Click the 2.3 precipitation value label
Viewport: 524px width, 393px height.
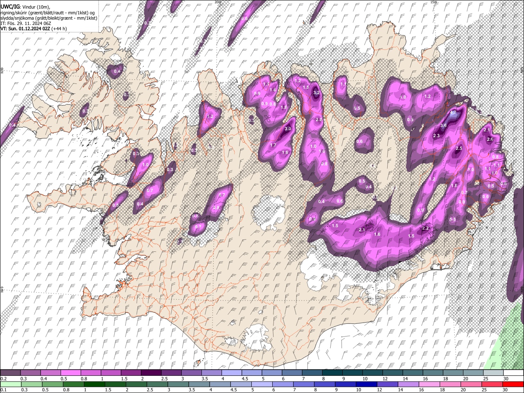(436, 136)
